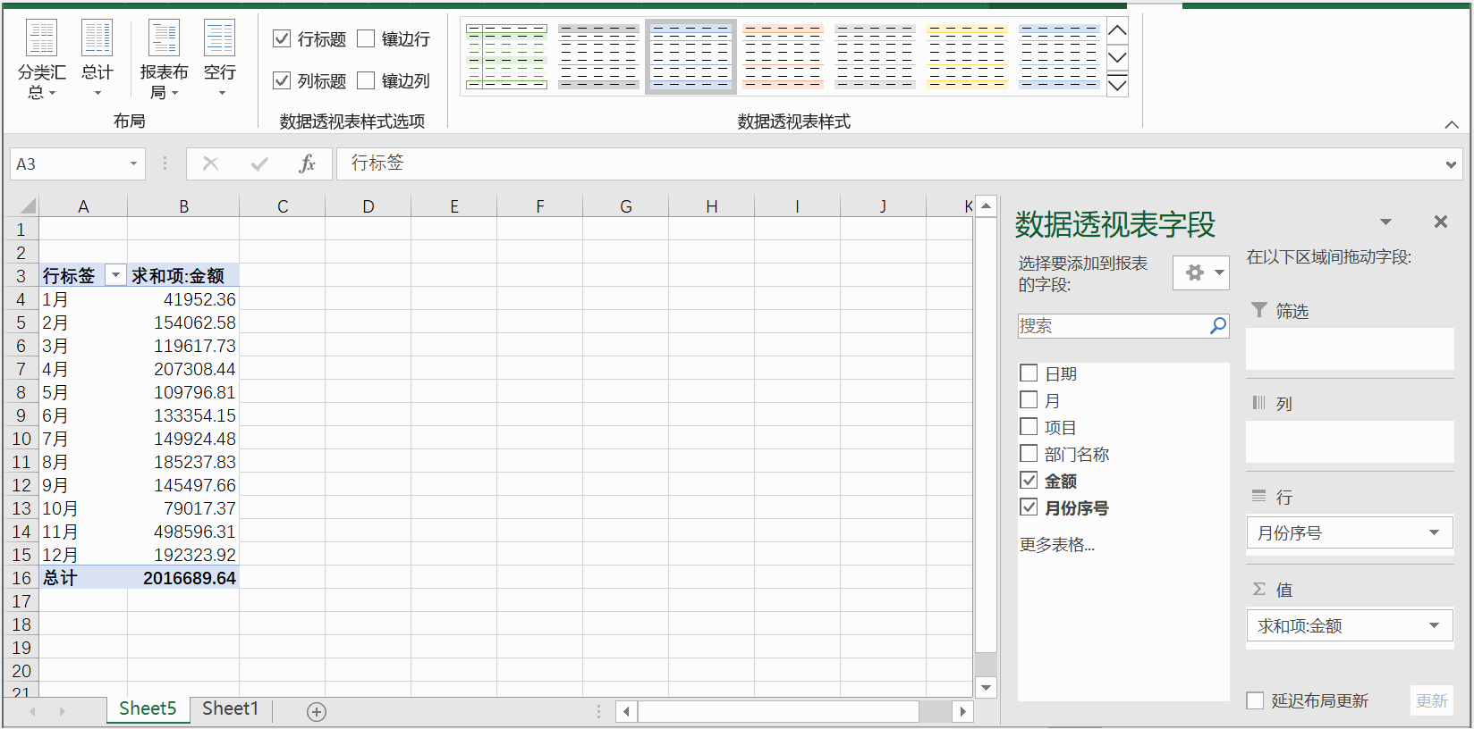This screenshot has height=729, width=1474.
Task: Select the gray pivot table style thumbnail
Action: tap(598, 56)
